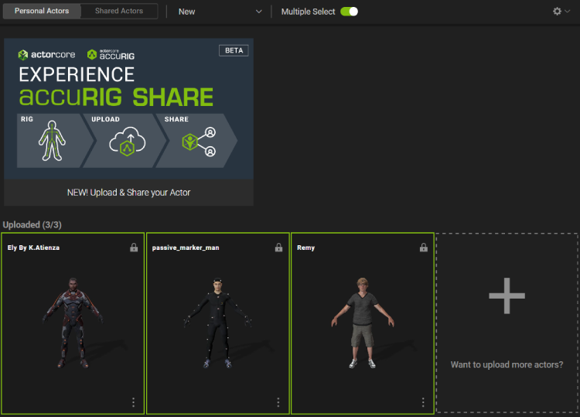Open the settings gear menu
Image resolution: width=580 pixels, height=417 pixels.
coord(561,12)
